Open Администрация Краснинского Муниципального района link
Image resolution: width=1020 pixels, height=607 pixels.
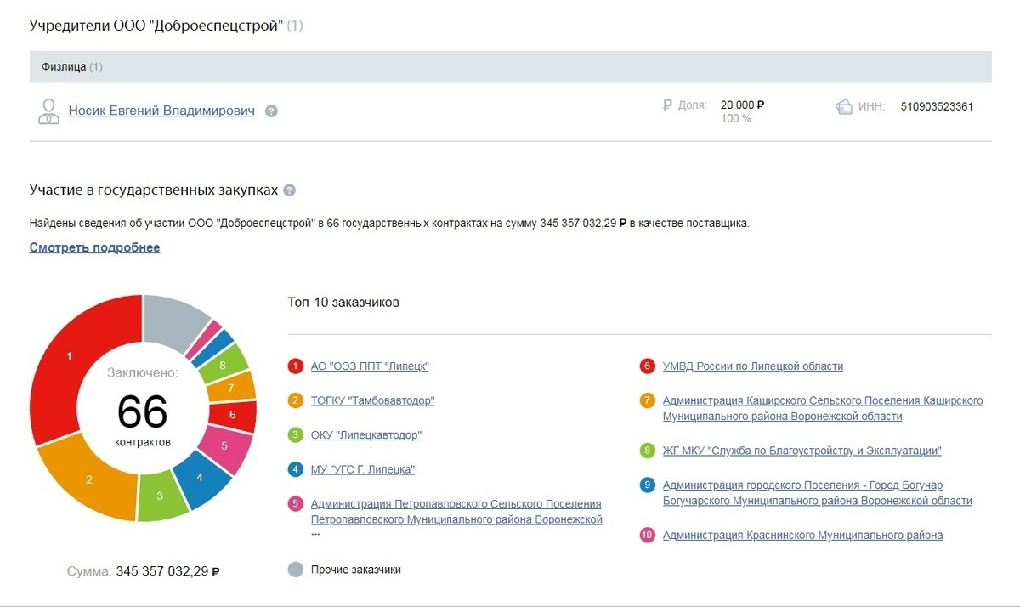[x=802, y=536]
